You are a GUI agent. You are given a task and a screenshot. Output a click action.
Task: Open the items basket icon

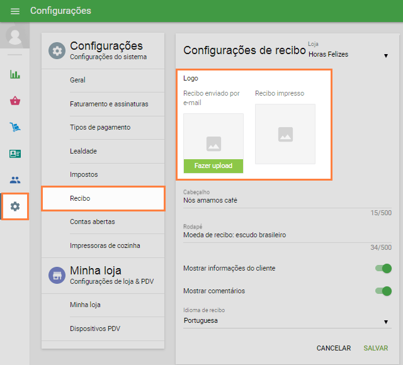(x=15, y=101)
